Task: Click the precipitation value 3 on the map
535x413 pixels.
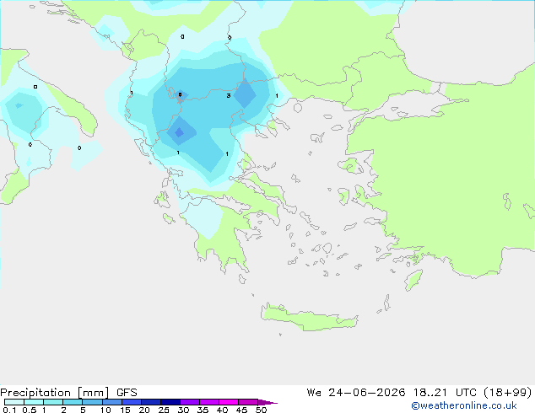Action: [229, 96]
